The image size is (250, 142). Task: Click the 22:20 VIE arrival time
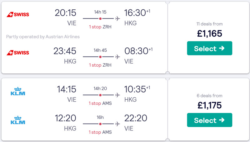click(136, 118)
